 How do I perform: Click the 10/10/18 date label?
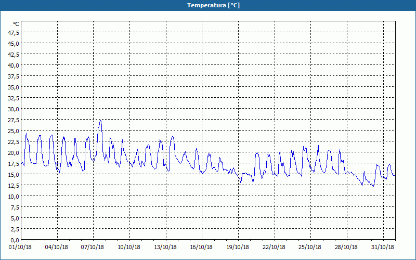tap(129, 248)
